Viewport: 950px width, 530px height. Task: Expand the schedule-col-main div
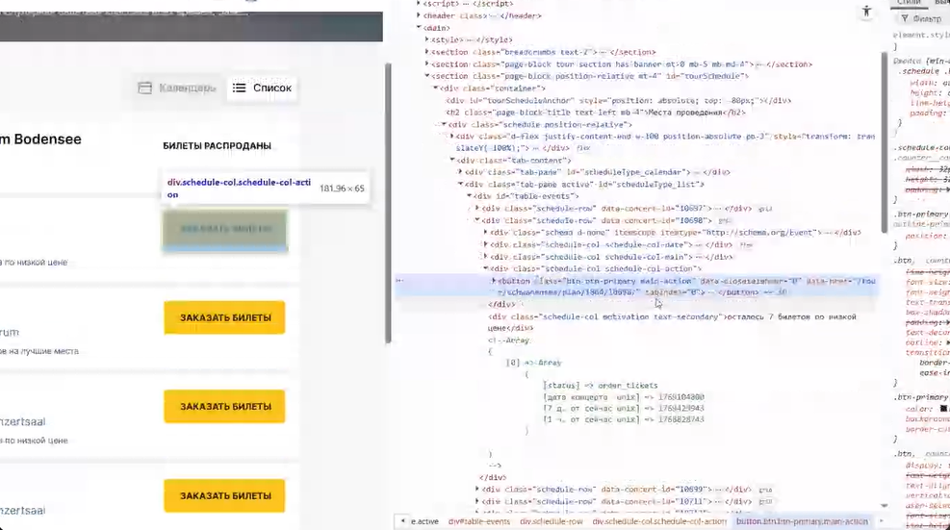point(486,257)
